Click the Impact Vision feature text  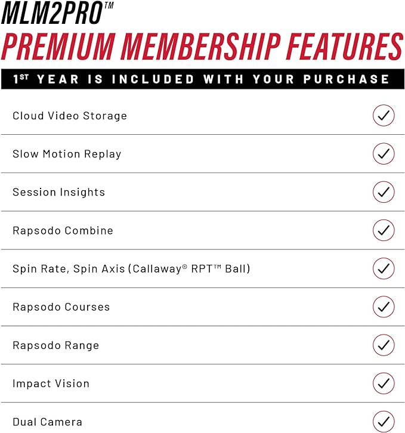pyautogui.click(x=51, y=383)
